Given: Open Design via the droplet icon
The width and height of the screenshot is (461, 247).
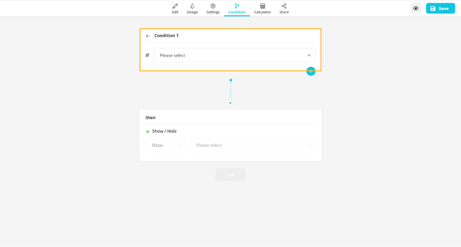Looking at the screenshot, I should pos(192,6).
